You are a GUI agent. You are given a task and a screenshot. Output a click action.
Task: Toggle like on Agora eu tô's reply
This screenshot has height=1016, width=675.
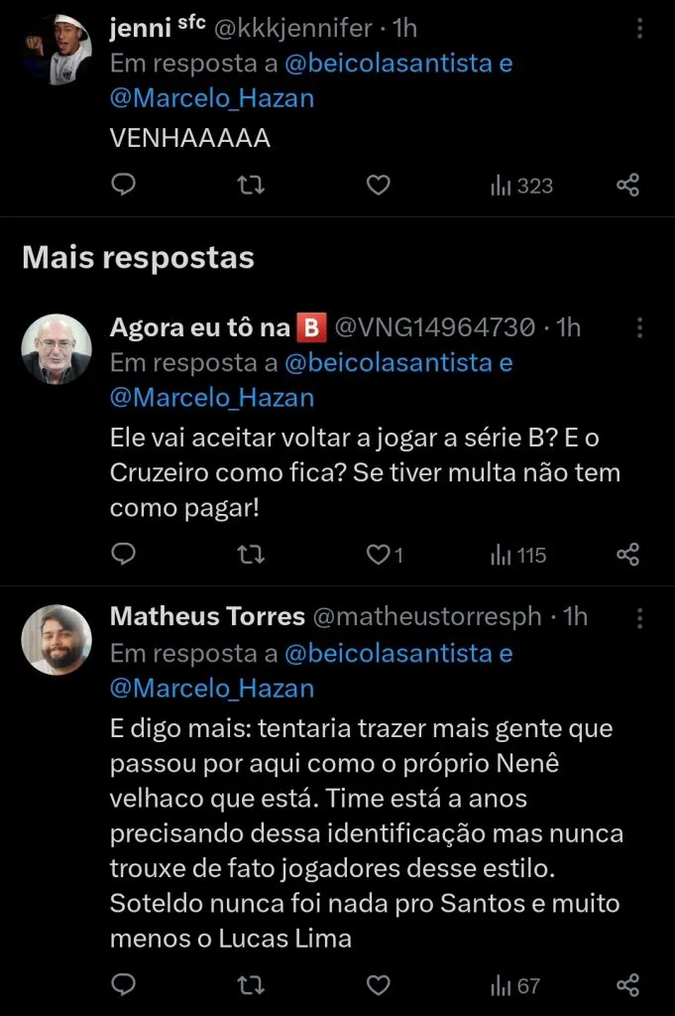click(378, 555)
